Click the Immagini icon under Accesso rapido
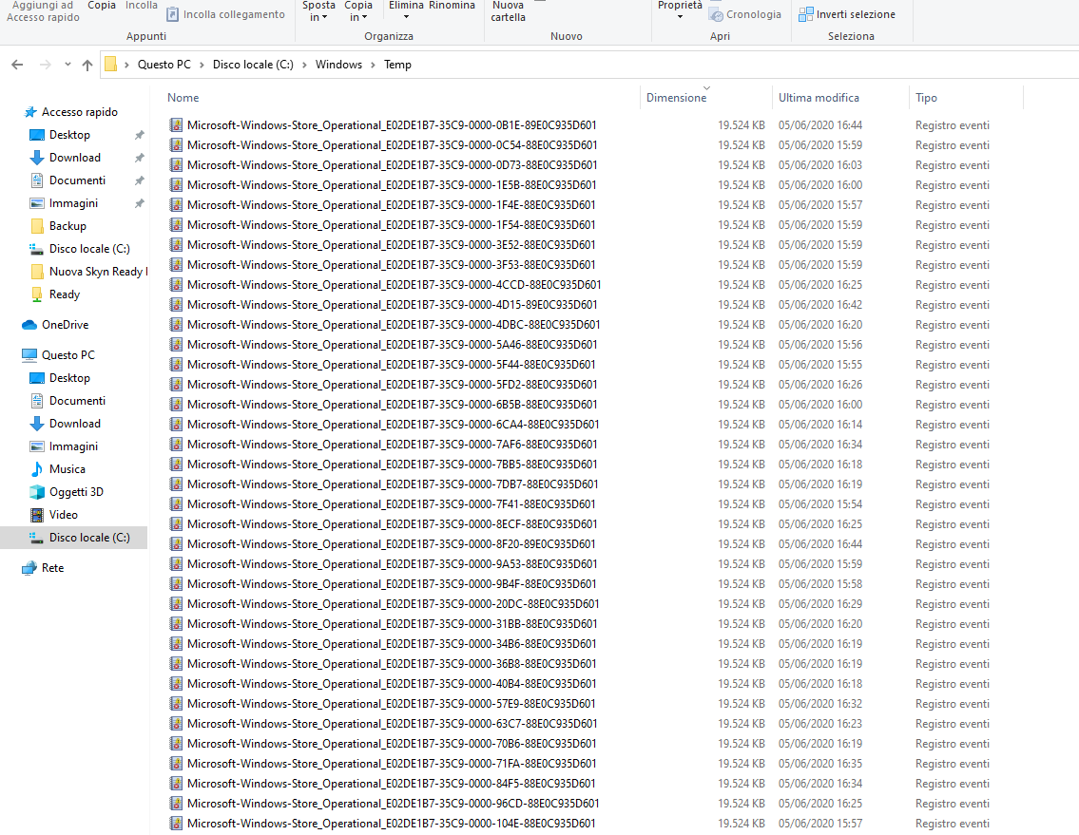The image size is (1079, 835). tap(37, 203)
